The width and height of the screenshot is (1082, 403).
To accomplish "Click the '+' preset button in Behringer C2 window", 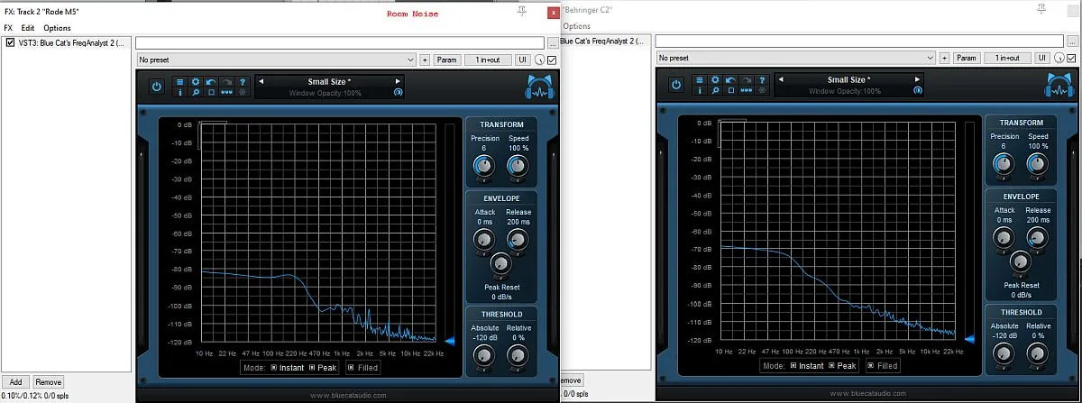I will 944,58.
